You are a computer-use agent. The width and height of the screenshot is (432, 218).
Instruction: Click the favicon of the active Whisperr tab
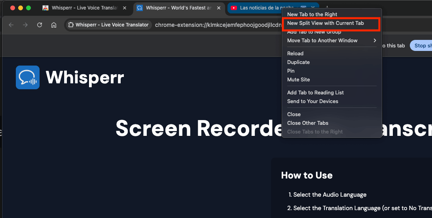[x=140, y=8]
